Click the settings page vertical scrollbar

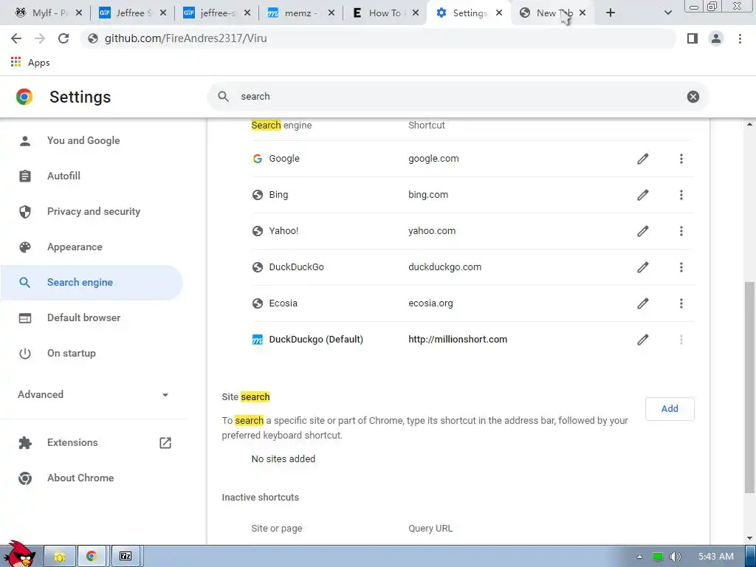pos(750,388)
